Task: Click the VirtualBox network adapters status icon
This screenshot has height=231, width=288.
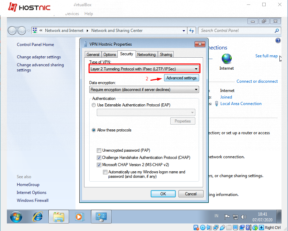Action: pyautogui.click(x=215, y=227)
